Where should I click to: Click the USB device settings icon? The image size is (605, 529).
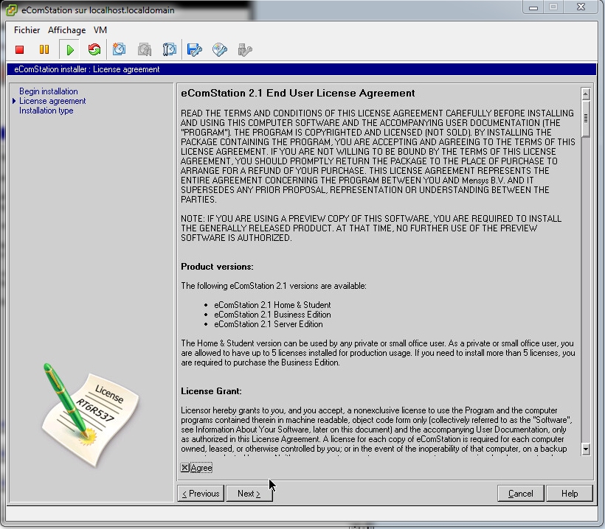[x=245, y=50]
